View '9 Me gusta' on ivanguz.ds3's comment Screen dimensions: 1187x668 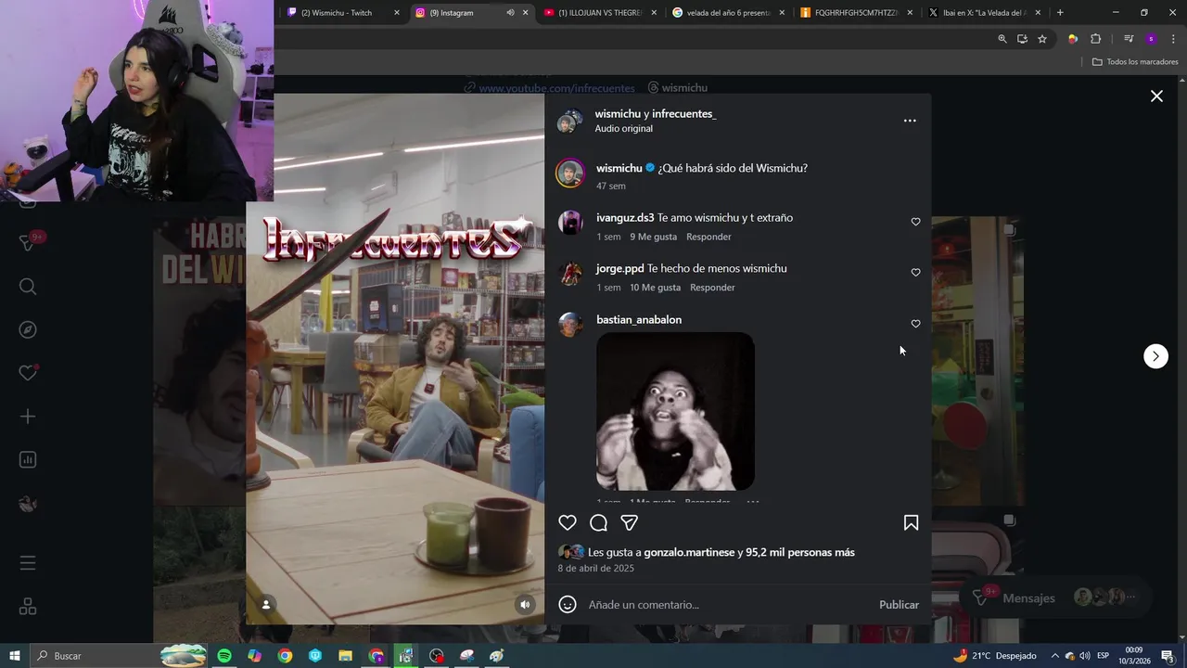coord(653,237)
